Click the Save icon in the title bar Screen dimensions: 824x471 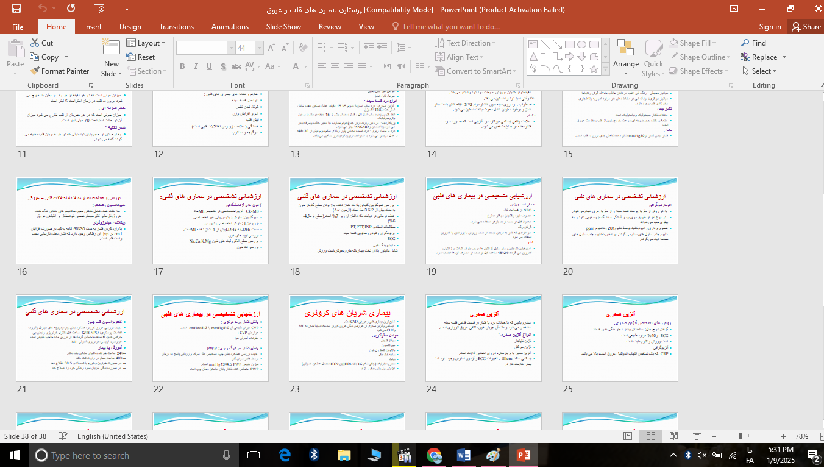16,9
